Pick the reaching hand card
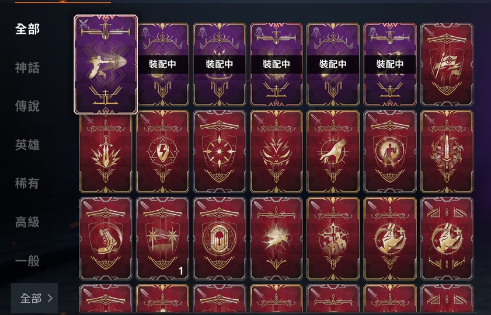The height and width of the screenshot is (315, 491). [333, 152]
